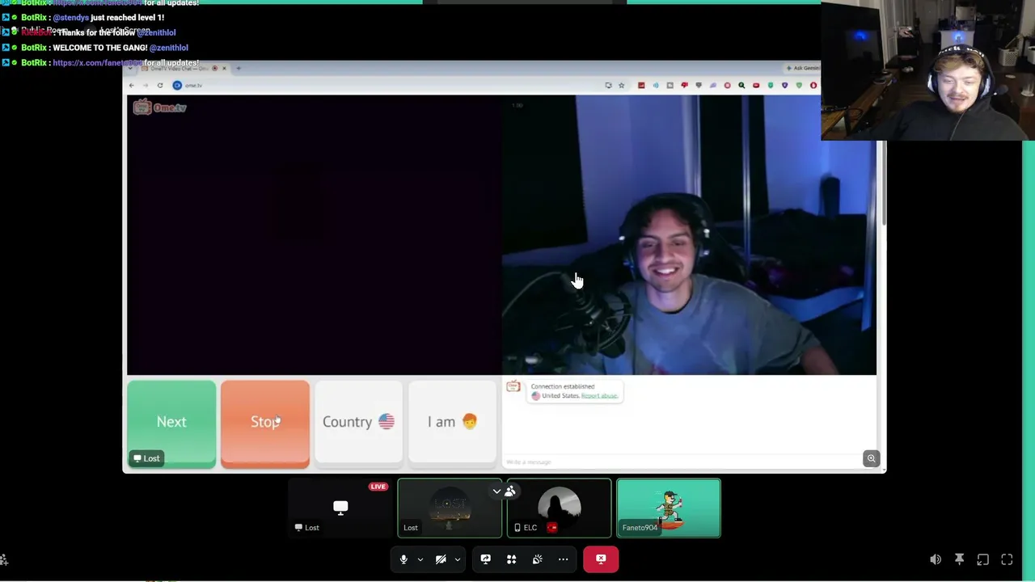
Task: Close the OmeTV Video Chat tab
Action: (x=224, y=69)
